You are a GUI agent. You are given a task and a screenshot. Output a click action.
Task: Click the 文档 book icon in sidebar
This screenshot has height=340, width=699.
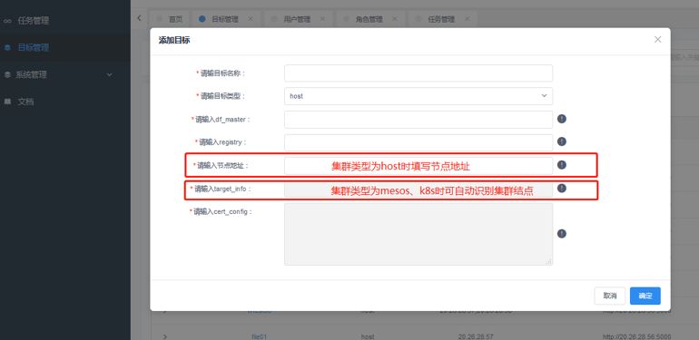point(7,102)
